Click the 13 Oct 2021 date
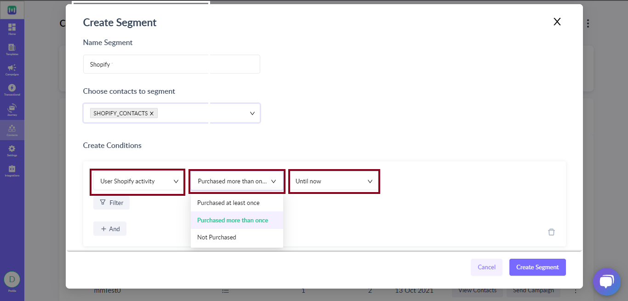 414,290
